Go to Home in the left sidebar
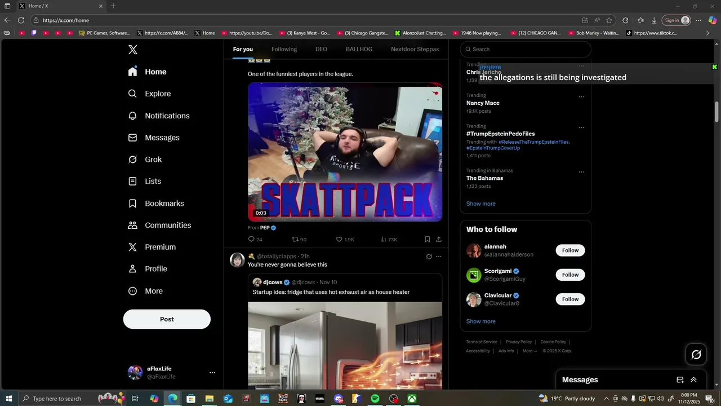Image resolution: width=721 pixels, height=406 pixels. click(x=148, y=72)
